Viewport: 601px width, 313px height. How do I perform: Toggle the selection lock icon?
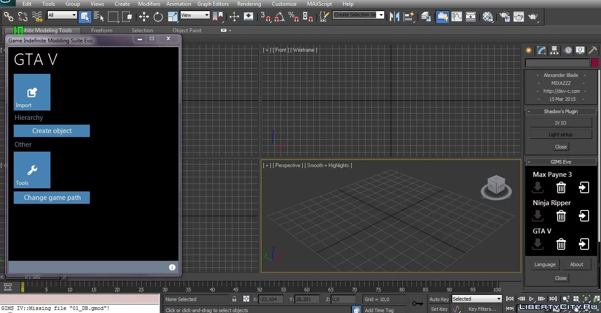(x=234, y=299)
